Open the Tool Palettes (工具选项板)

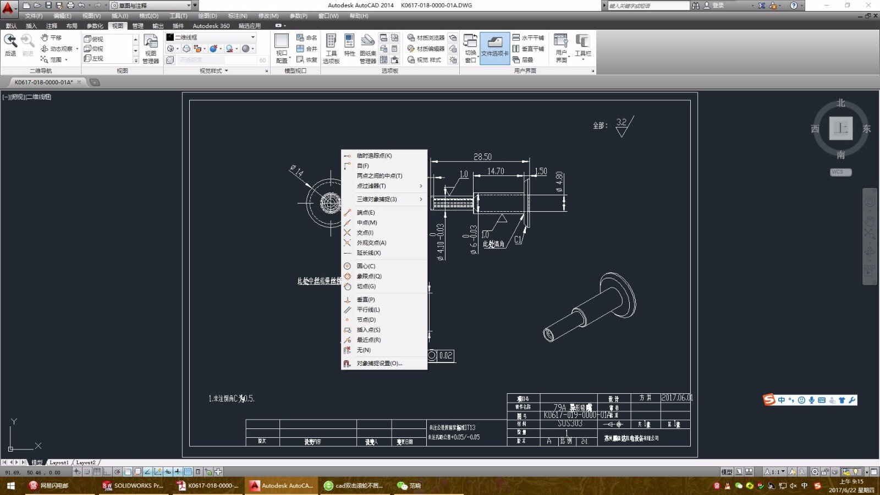[x=331, y=48]
